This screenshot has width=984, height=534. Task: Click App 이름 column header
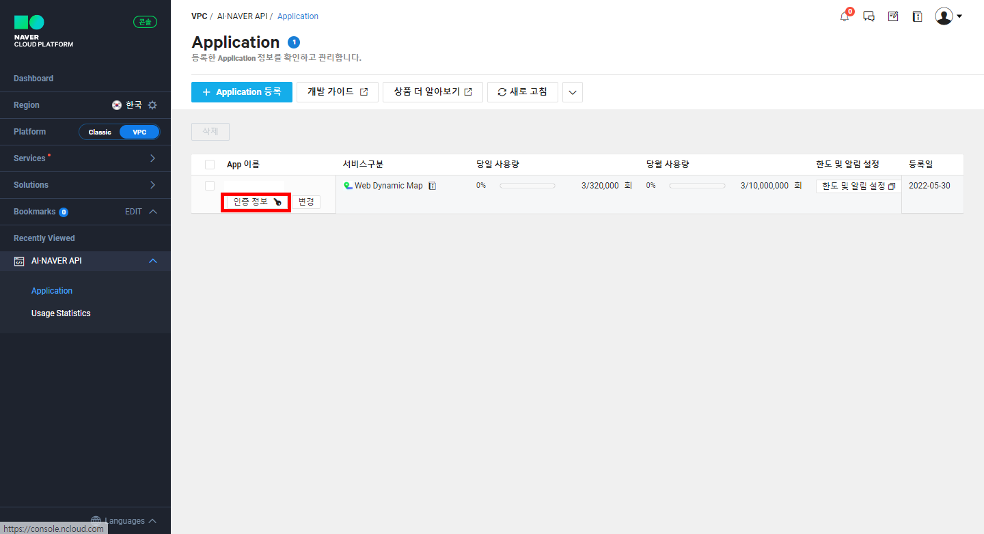(243, 165)
